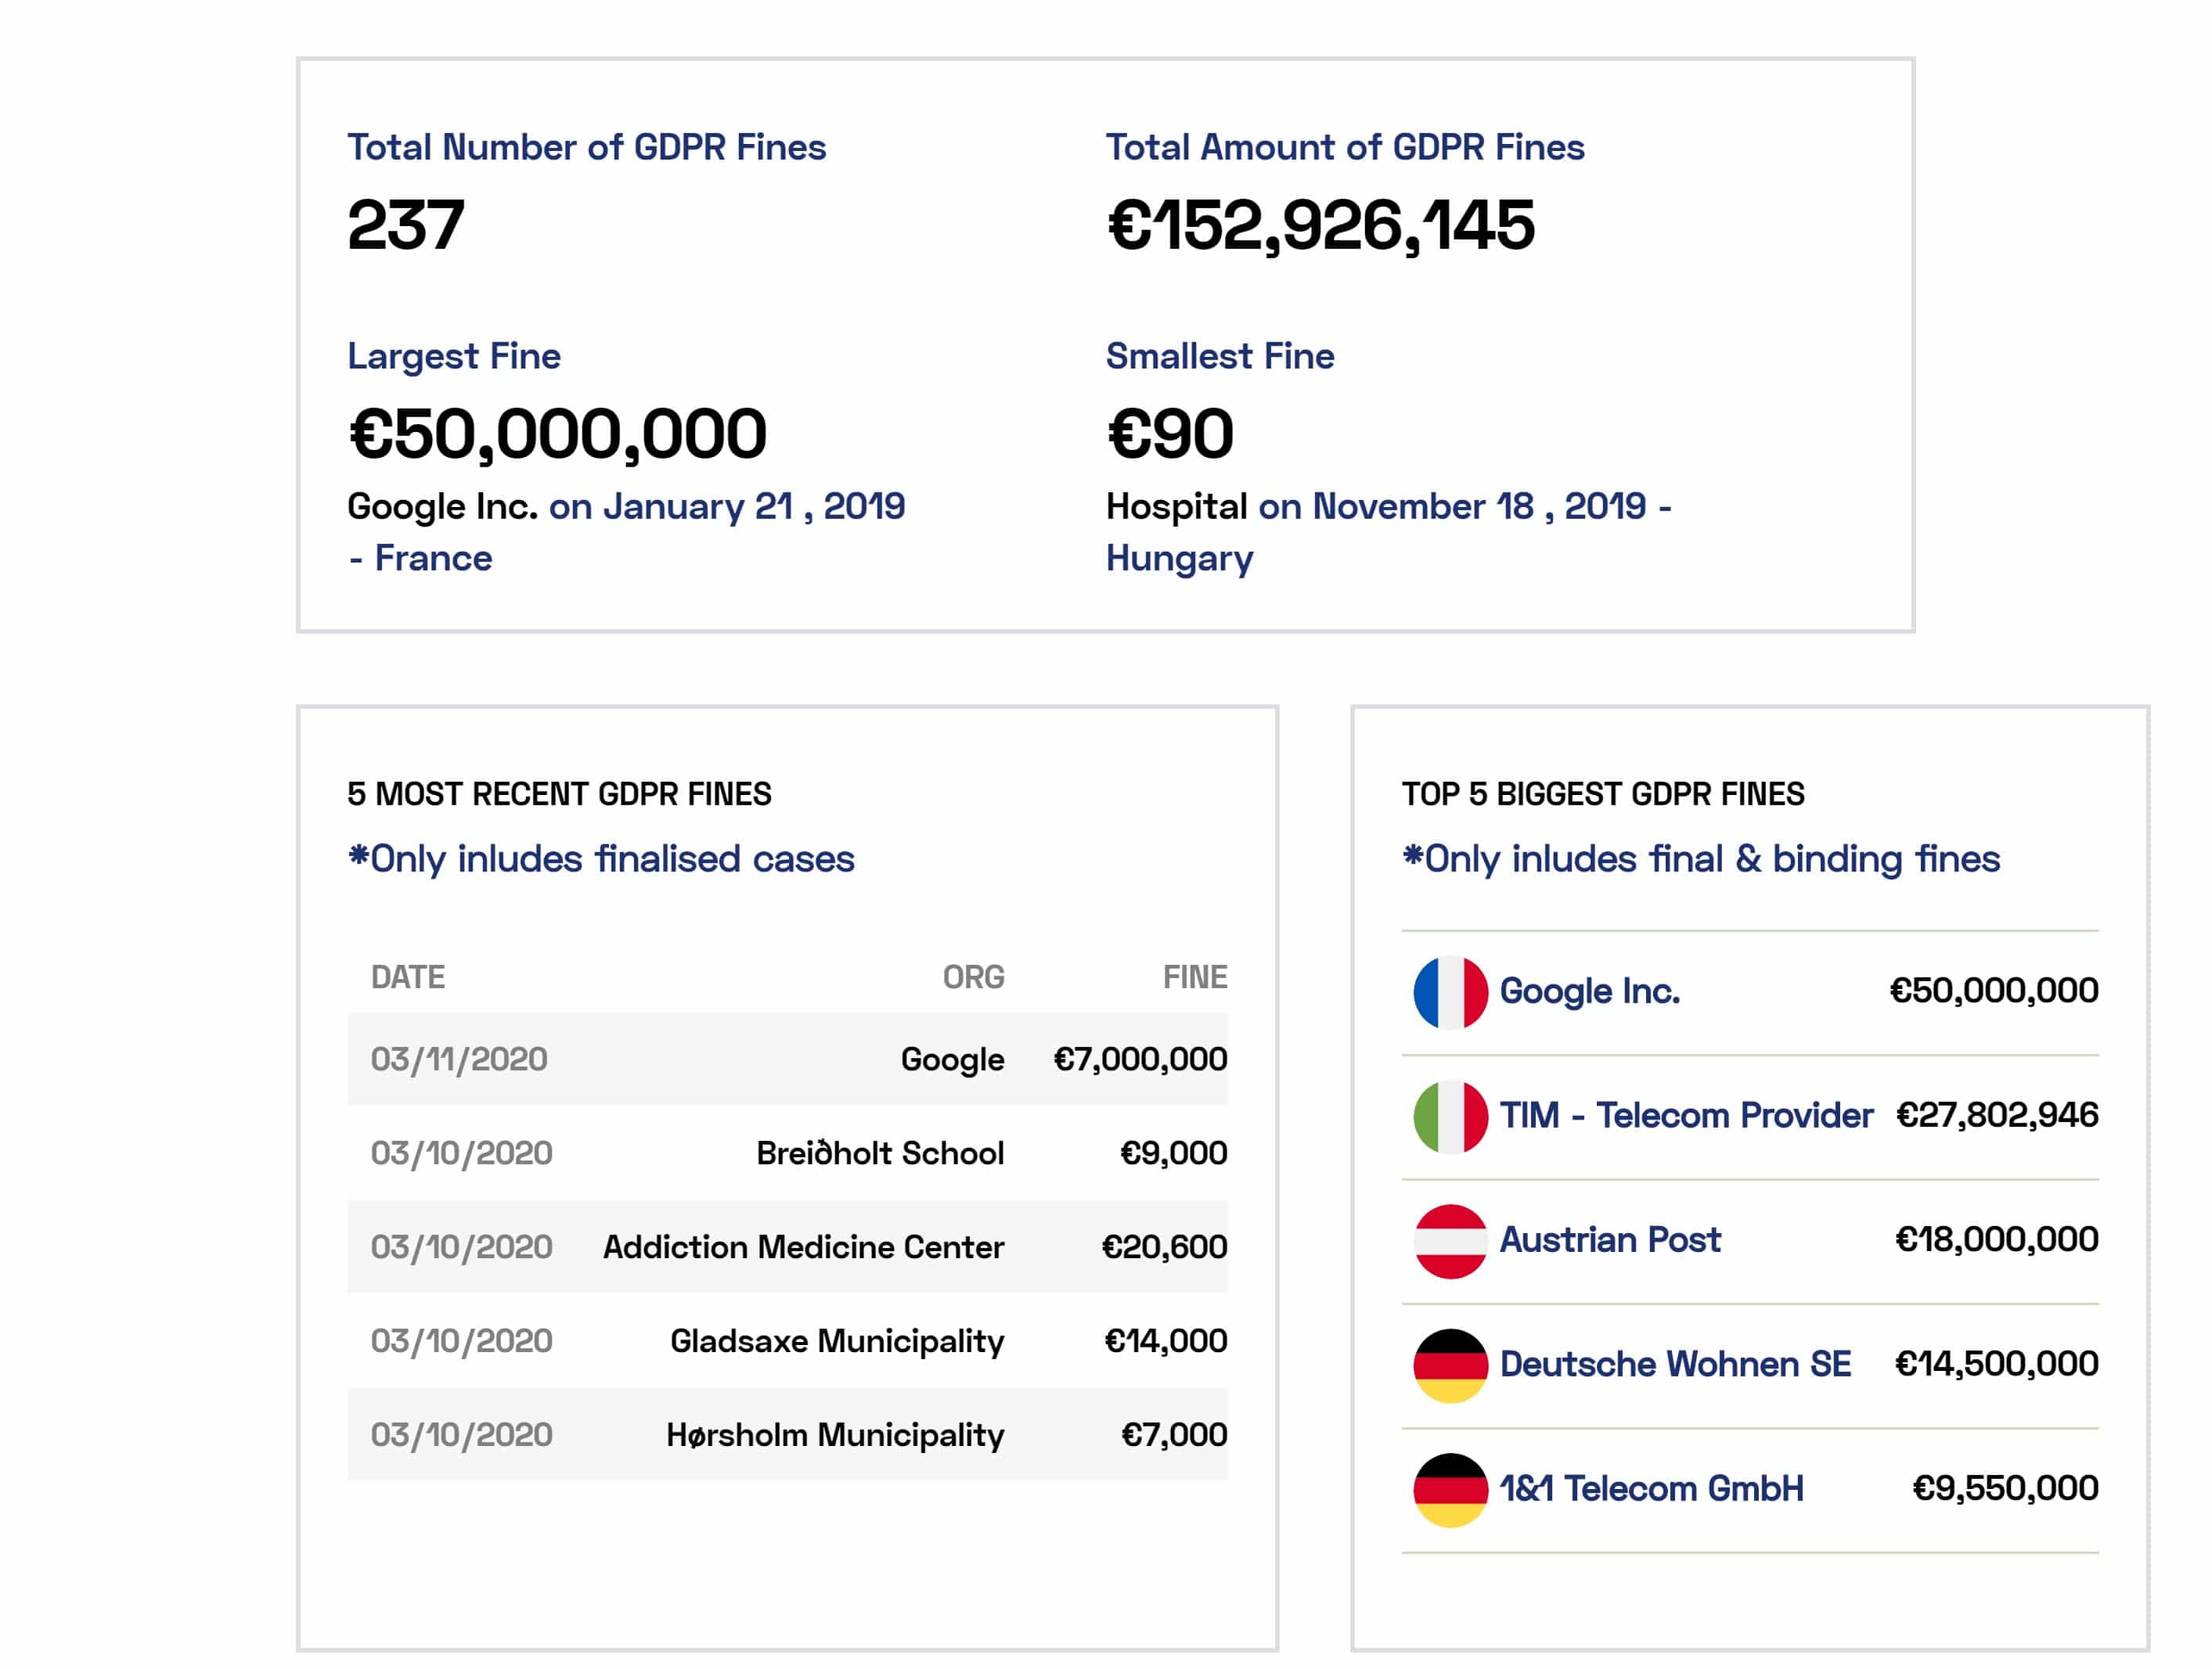Click the date in the Hørsholm Municipality row
The height and width of the screenshot is (1669, 2212).
(x=461, y=1435)
